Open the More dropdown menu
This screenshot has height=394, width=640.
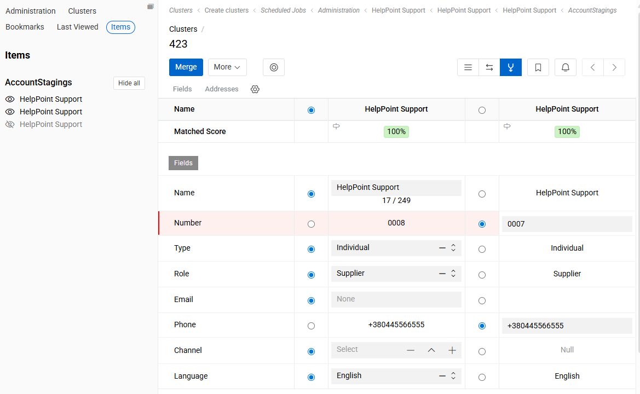pyautogui.click(x=227, y=67)
